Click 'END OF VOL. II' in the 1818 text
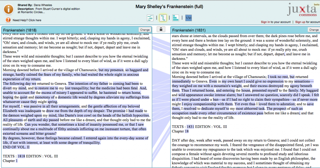 pyautogui.click(x=16, y=147)
